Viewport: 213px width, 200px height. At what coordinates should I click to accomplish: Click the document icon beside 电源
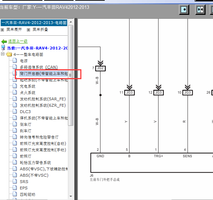(x=15, y=60)
